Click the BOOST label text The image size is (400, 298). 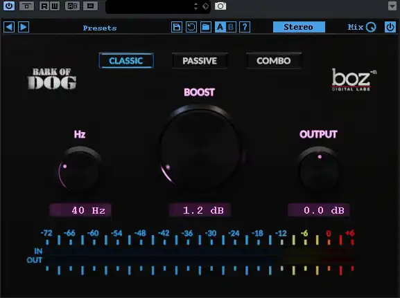point(199,92)
